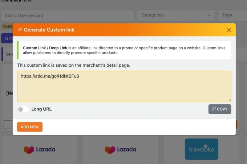This screenshot has width=247, height=164.
Task: Click the Traveloka logo tile
Action: click(201, 149)
